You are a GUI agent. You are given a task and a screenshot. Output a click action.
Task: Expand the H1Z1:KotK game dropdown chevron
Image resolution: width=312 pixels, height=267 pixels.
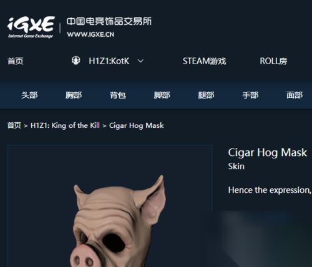click(x=140, y=61)
